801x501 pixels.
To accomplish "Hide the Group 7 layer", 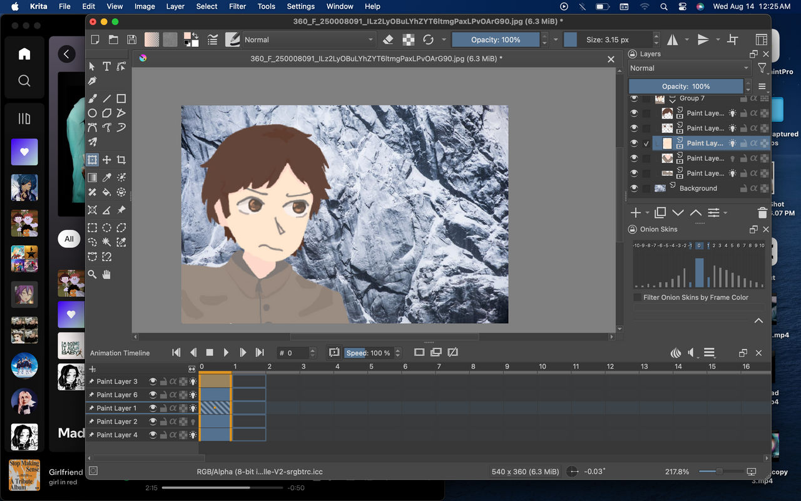I will (x=634, y=98).
